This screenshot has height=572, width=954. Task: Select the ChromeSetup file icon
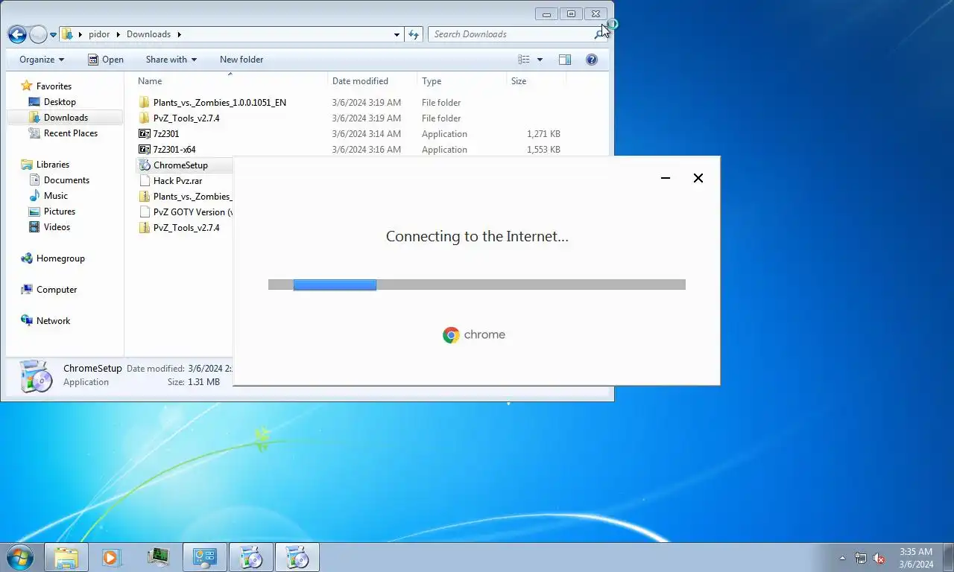click(x=145, y=165)
